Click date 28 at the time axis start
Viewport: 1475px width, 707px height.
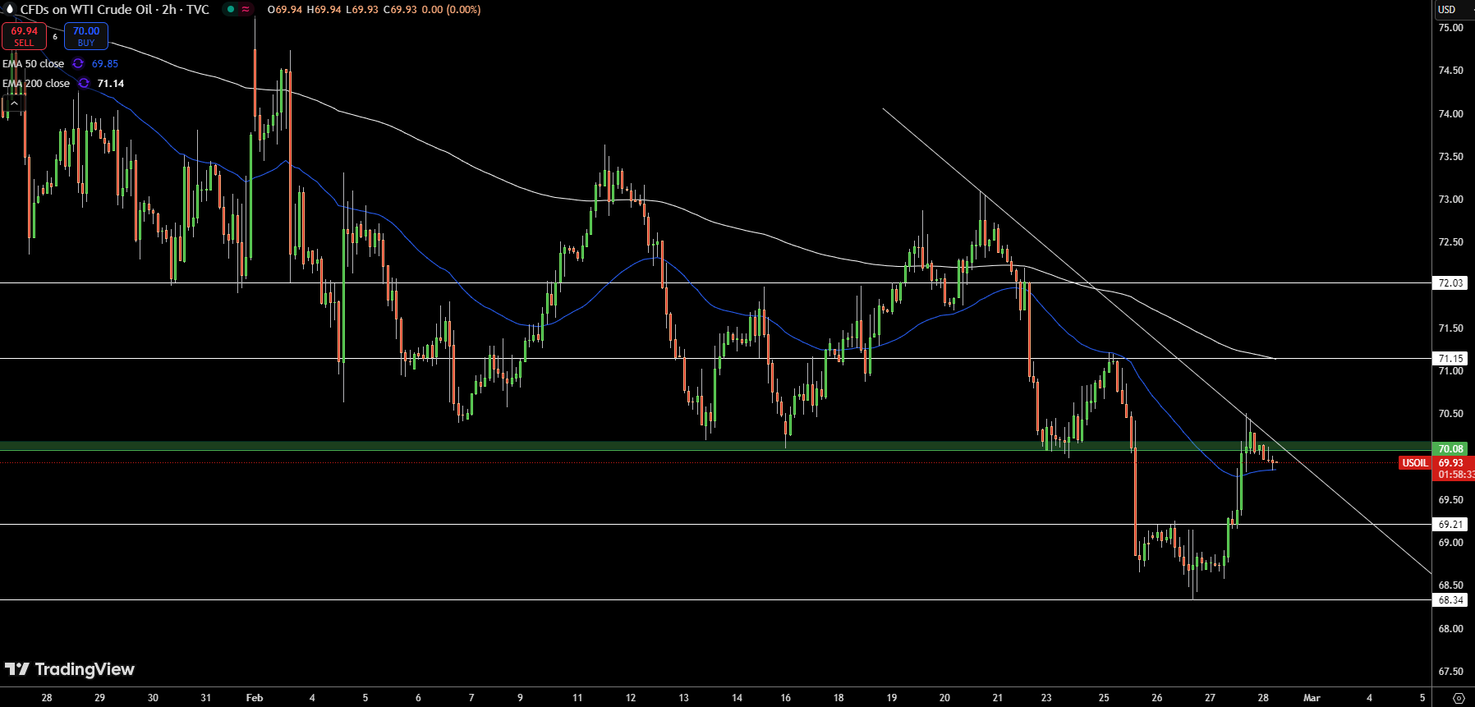tap(47, 698)
